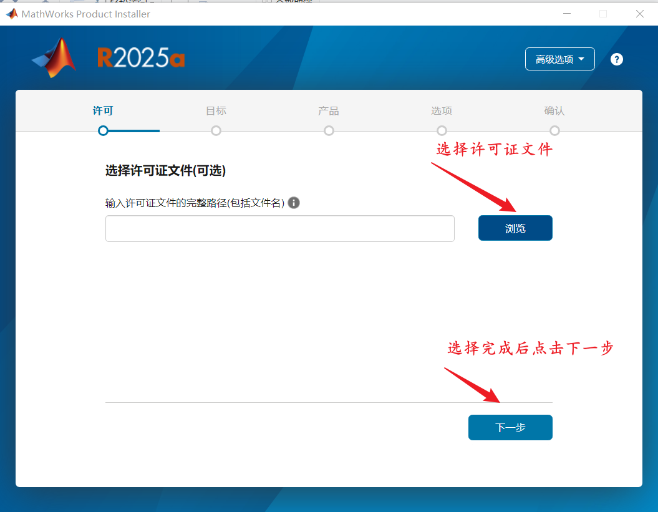Viewport: 658px width, 512px height.
Task: Click the 目标 step progress circle
Action: (x=216, y=130)
